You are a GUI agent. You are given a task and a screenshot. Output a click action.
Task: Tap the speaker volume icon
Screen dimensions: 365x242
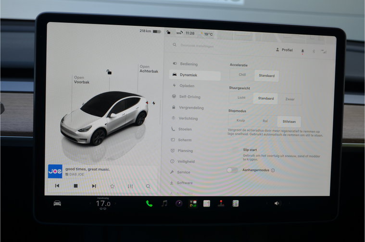[x=277, y=204]
